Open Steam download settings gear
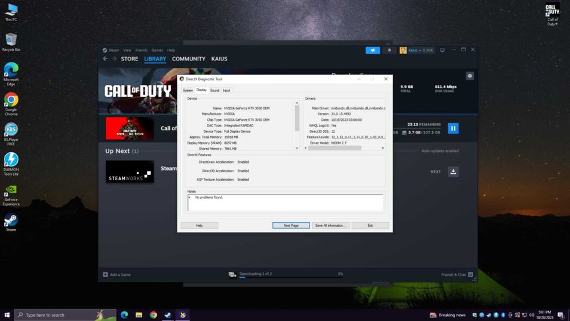Image resolution: width=570 pixels, height=321 pixels. [470, 76]
